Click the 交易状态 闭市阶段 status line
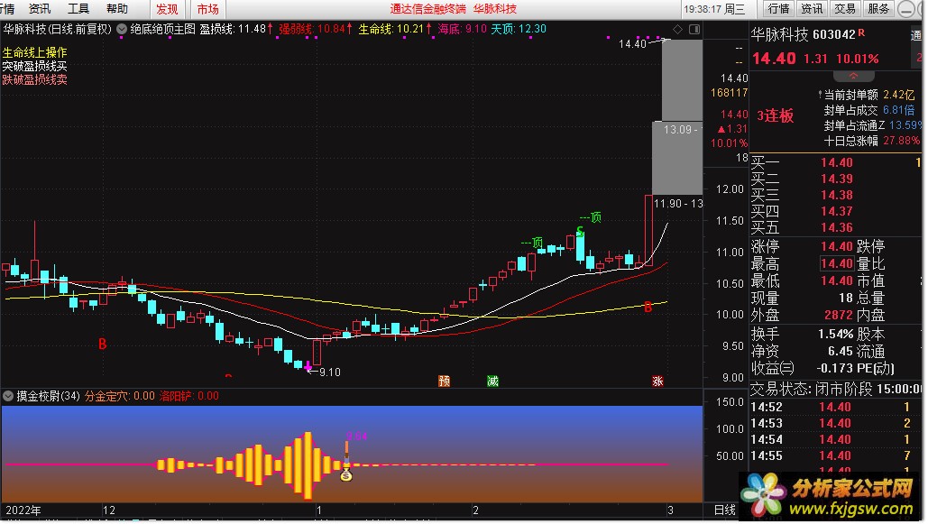 click(x=836, y=389)
